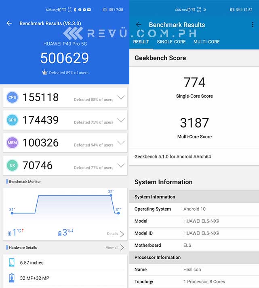This screenshot has height=288, width=259.
Task: Expand the MEM 100326 score row
Action: click(x=65, y=143)
